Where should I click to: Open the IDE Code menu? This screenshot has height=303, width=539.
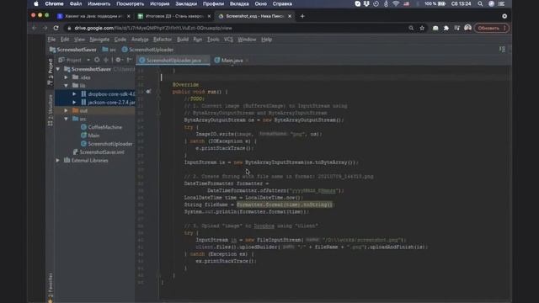[x=120, y=40]
